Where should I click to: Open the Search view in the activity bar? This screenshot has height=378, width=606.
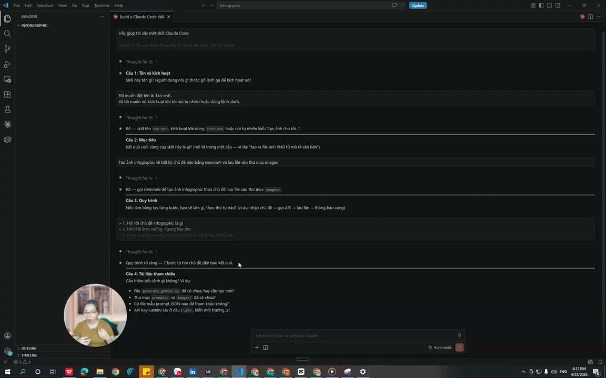7,34
